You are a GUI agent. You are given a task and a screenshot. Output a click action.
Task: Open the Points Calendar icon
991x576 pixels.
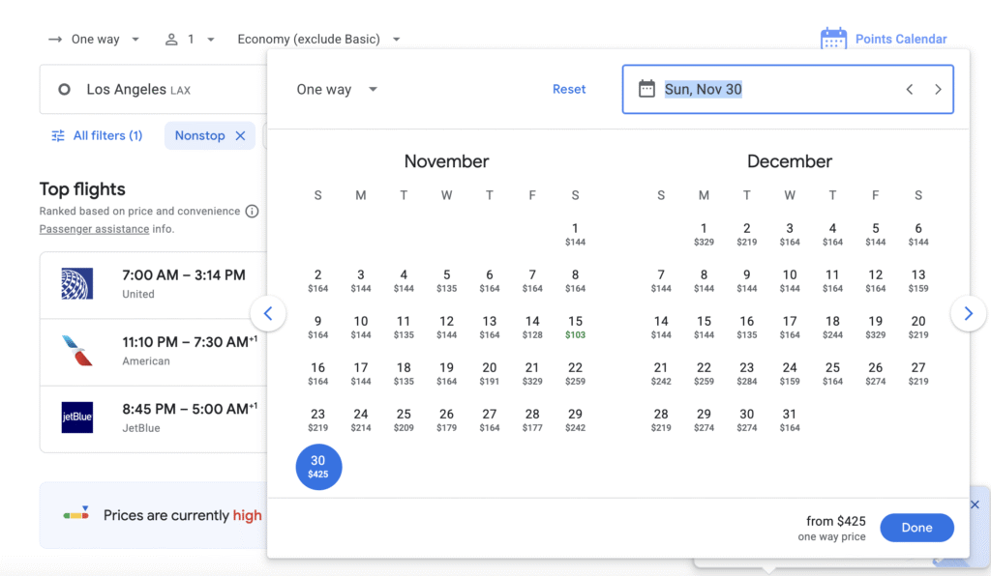[833, 39]
